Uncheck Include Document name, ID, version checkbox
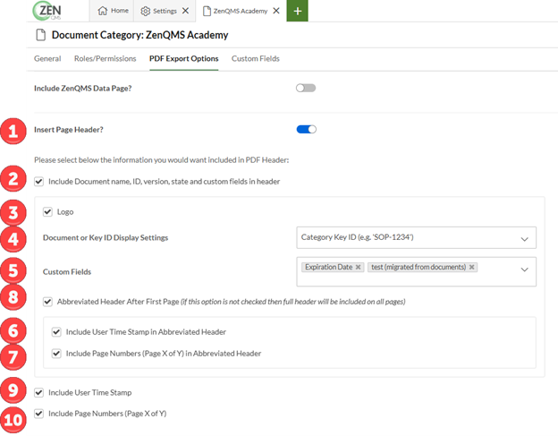 38,182
